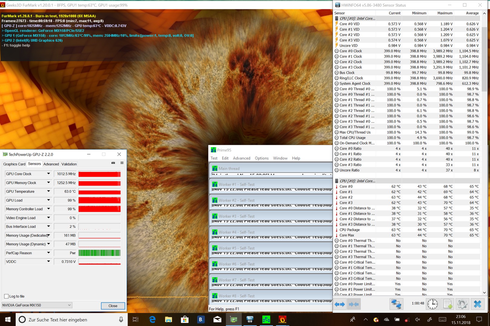Open the VDDC sensor dropdown
490x326 pixels.
48,261
